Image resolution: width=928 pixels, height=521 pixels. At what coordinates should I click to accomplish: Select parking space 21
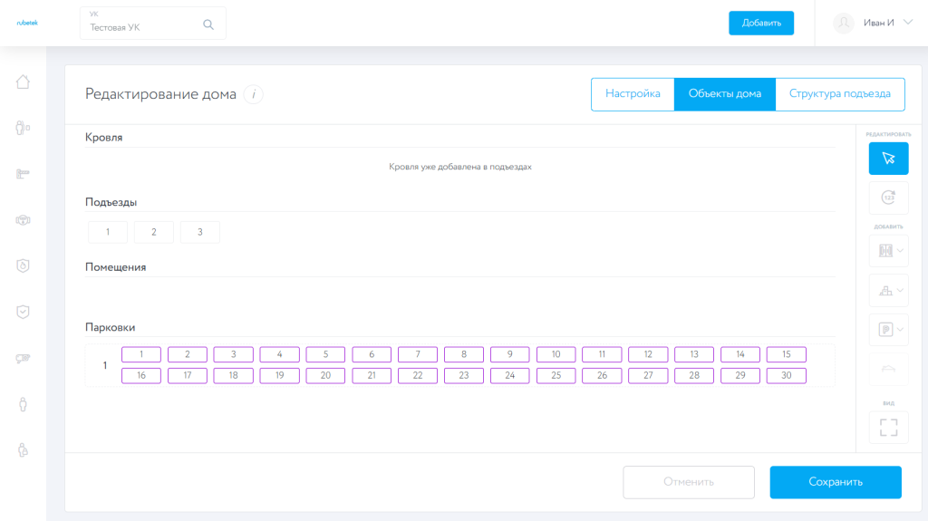(x=372, y=375)
